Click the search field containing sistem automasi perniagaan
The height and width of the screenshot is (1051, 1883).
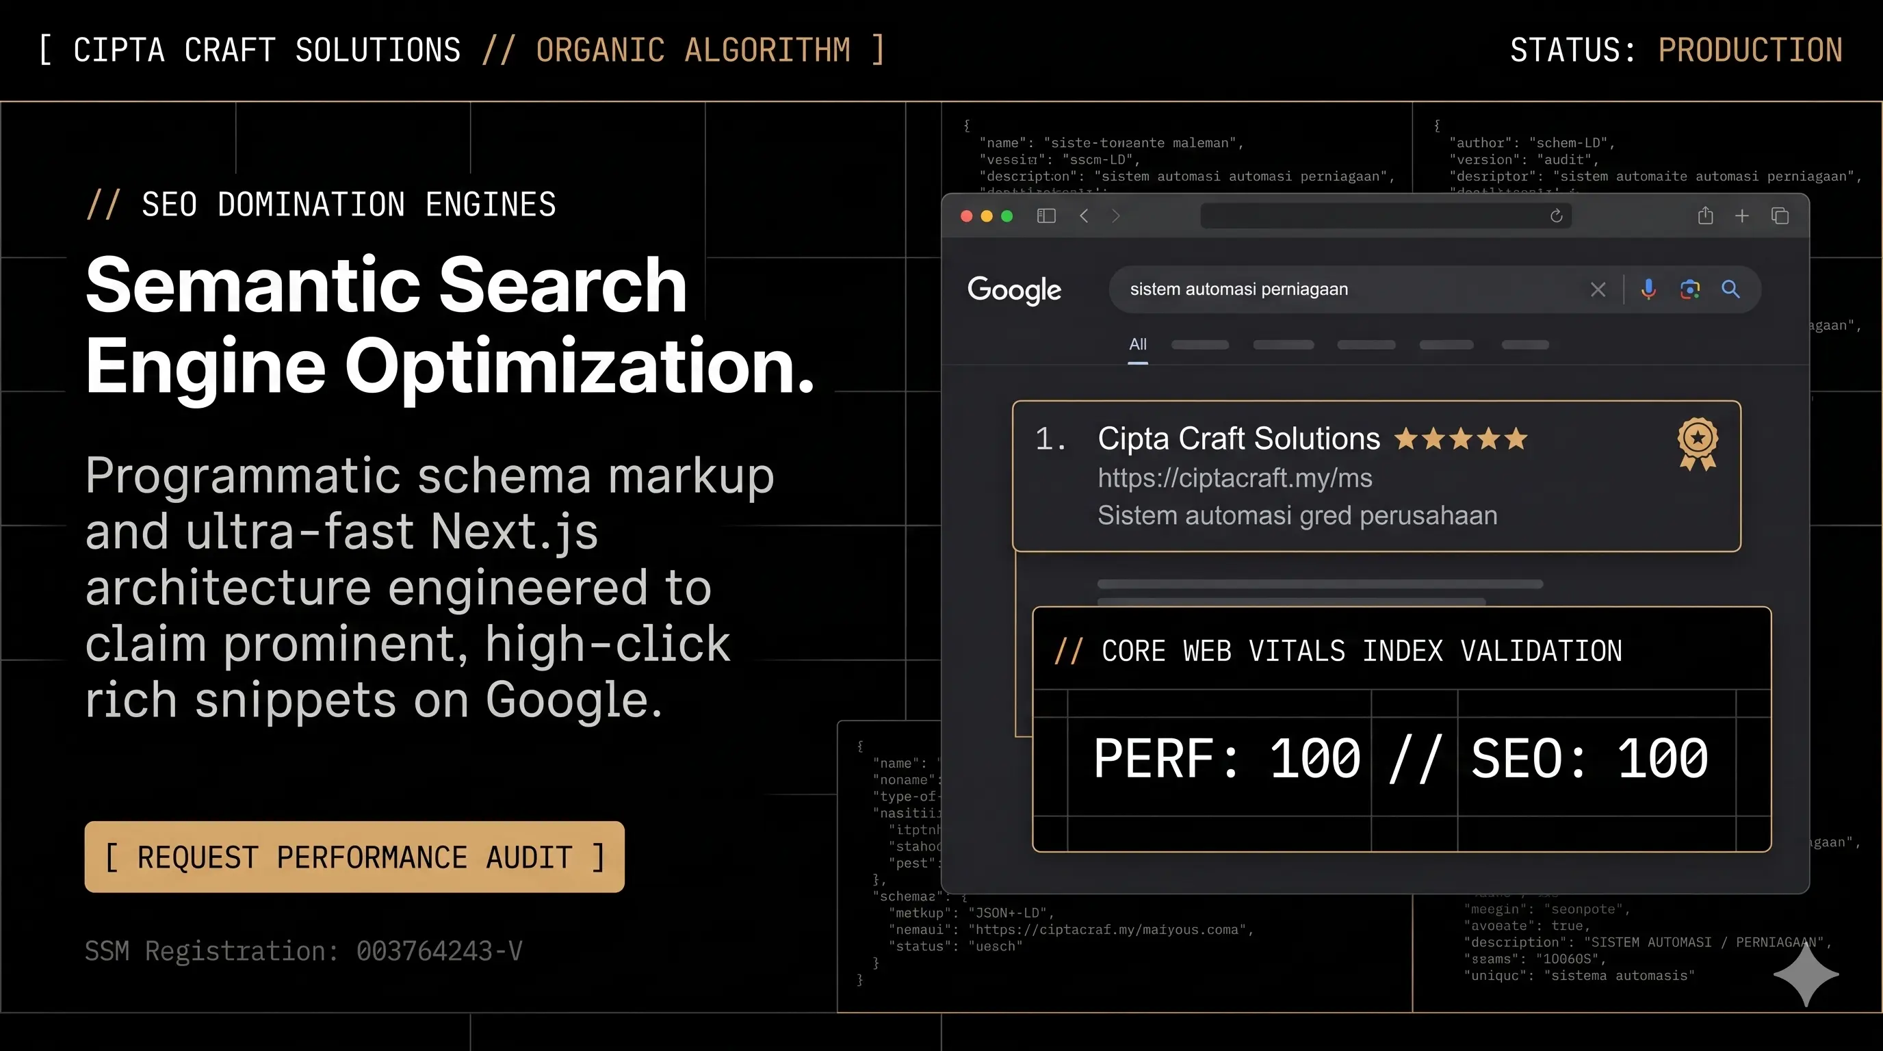pyautogui.click(x=1434, y=289)
